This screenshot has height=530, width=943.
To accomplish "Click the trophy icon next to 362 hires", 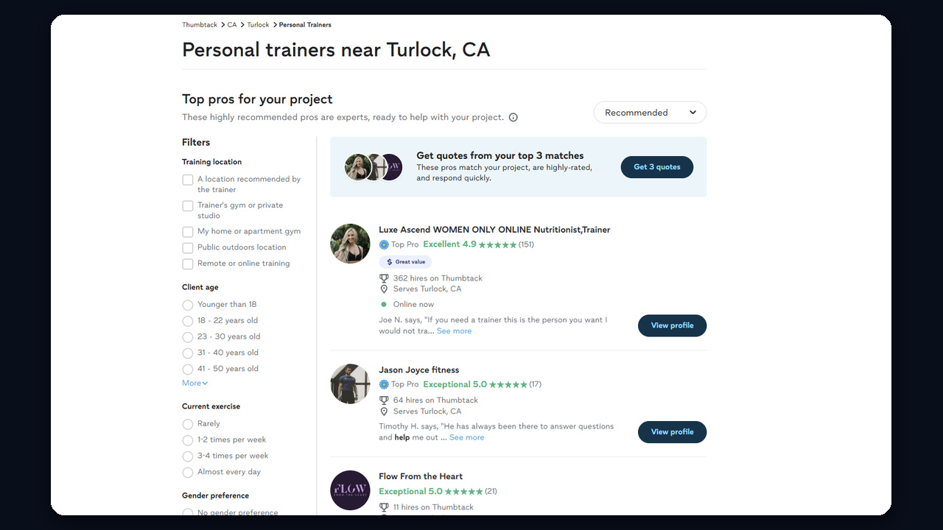I will click(x=384, y=278).
